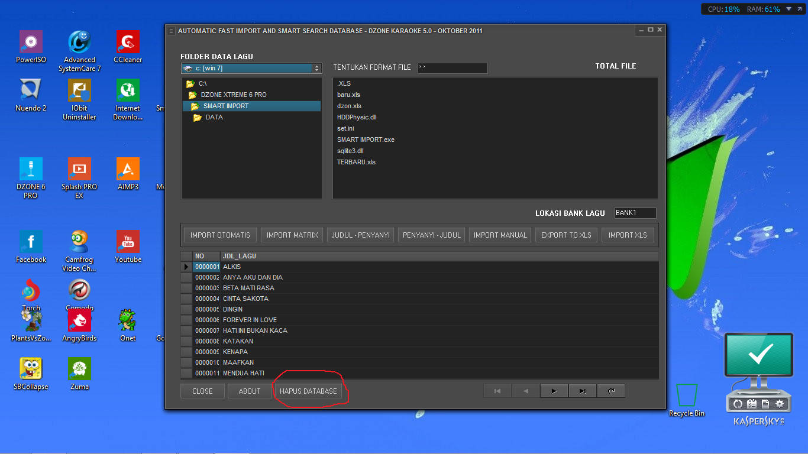The height and width of the screenshot is (454, 808).
Task: Click the JDL_LAGU column header
Action: [x=439, y=256]
